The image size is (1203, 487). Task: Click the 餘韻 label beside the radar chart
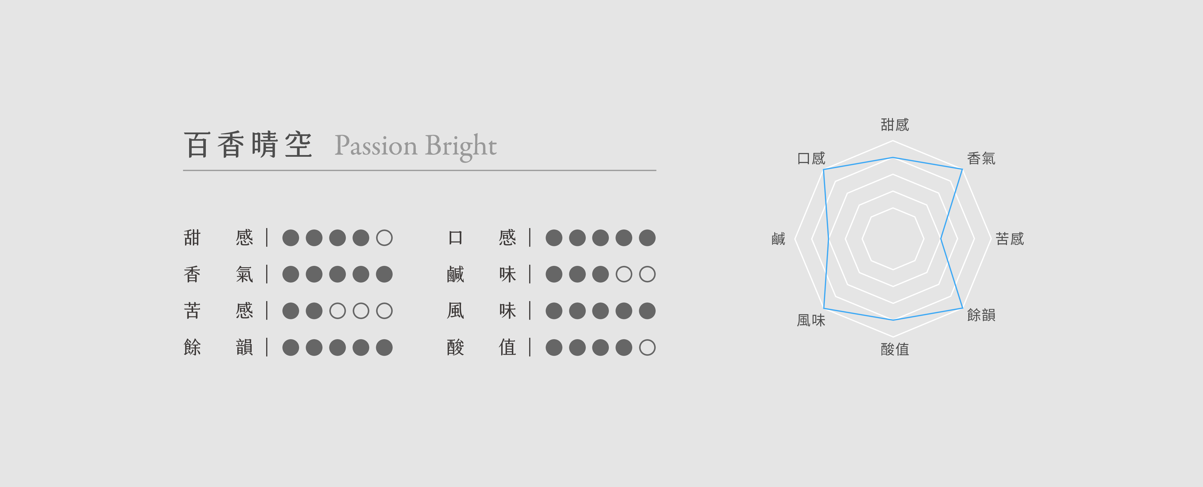coord(981,315)
